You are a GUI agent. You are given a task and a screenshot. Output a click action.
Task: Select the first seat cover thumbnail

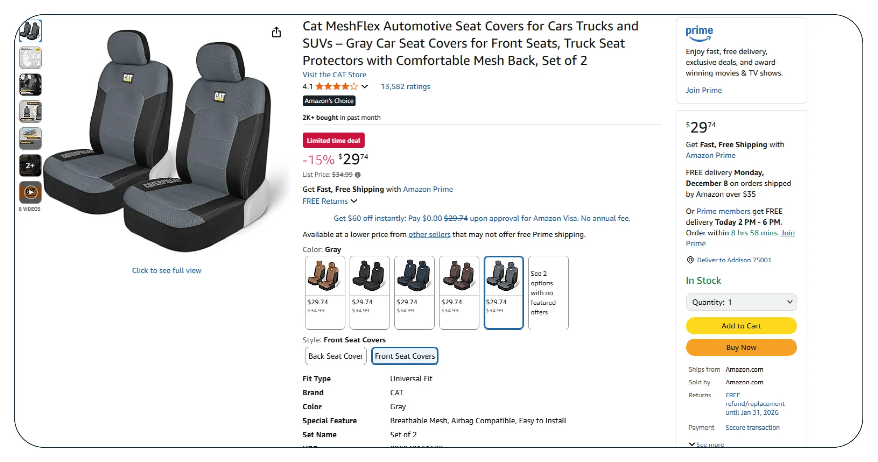[30, 31]
